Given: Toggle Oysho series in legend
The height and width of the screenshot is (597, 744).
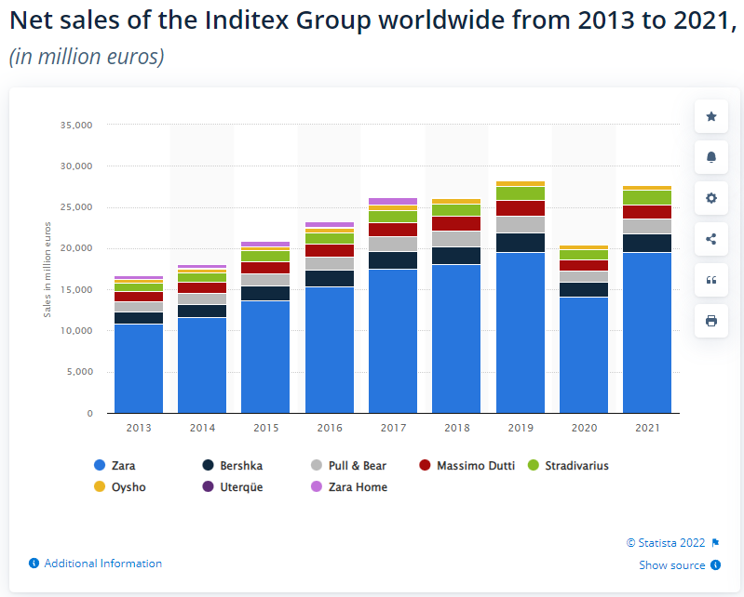Looking at the screenshot, I should click(x=120, y=487).
